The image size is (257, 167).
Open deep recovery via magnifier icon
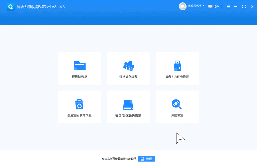[177, 104]
